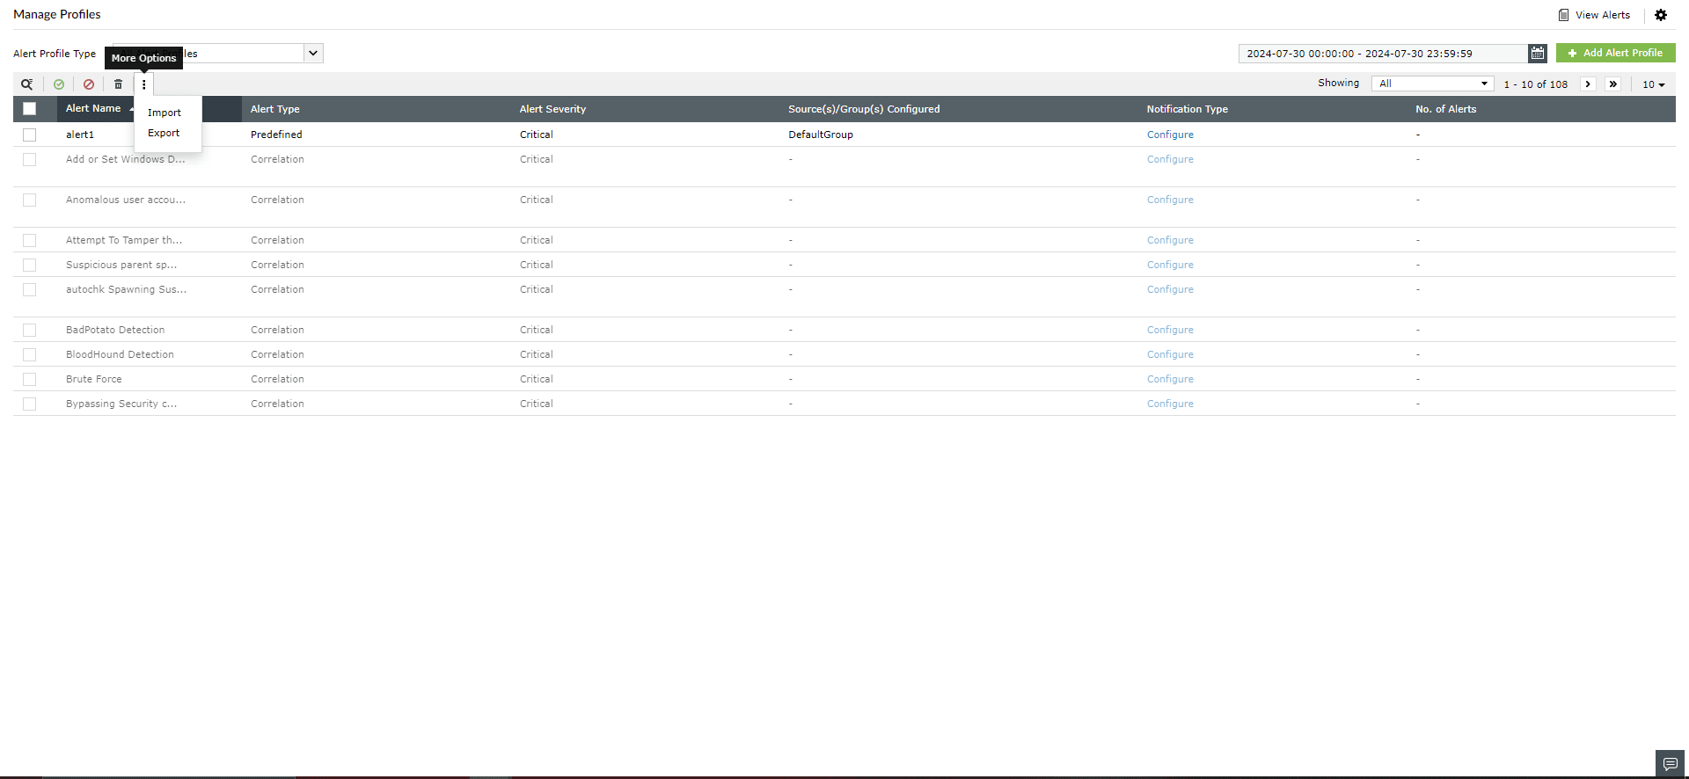Open the calendar date picker icon
The image size is (1689, 779).
pos(1538,54)
